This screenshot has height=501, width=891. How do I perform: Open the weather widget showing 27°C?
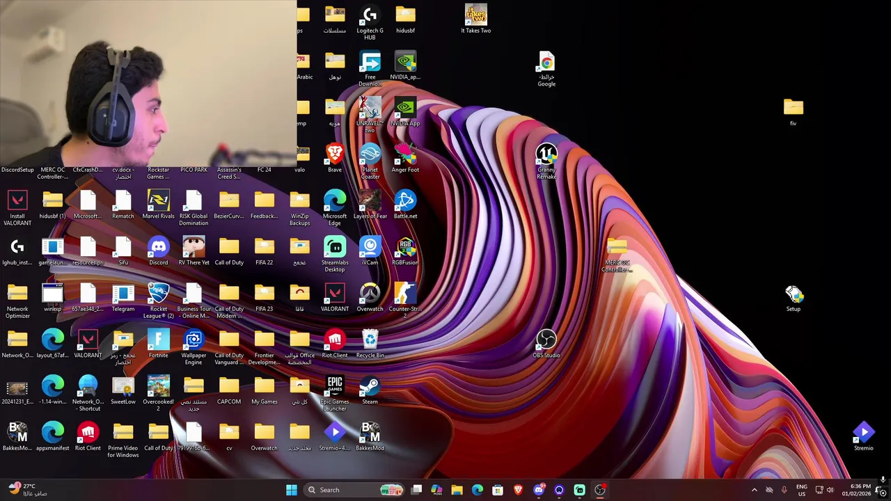[28, 490]
